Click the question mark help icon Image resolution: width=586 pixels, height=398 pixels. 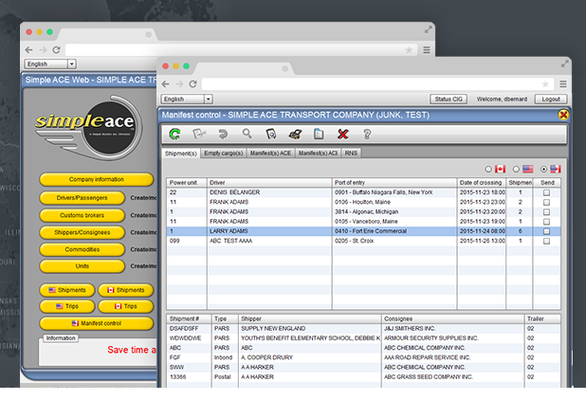pyautogui.click(x=367, y=134)
